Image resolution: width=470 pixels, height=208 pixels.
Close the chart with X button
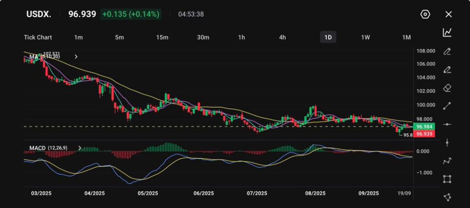pyautogui.click(x=448, y=14)
